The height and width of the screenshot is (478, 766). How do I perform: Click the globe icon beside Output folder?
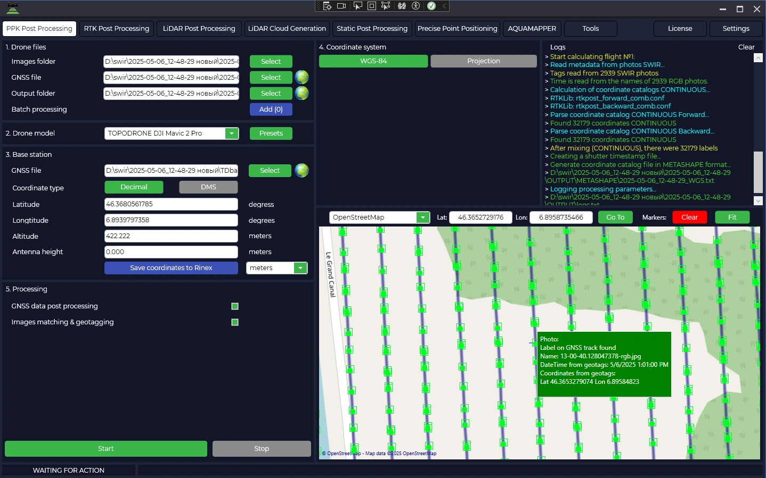pyautogui.click(x=301, y=93)
